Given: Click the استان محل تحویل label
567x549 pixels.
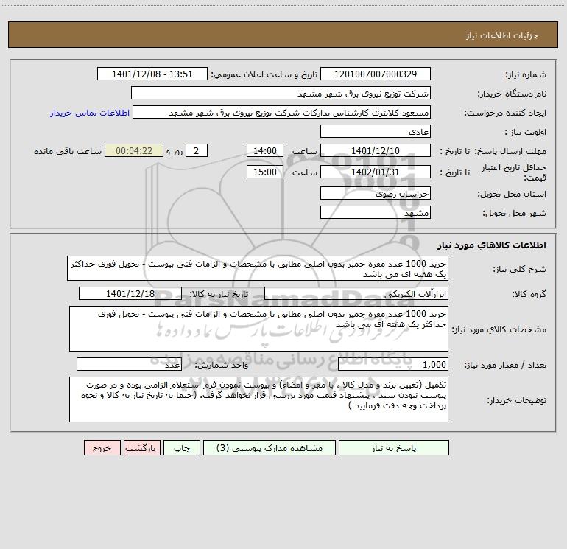Looking at the screenshot, I should [x=512, y=195].
